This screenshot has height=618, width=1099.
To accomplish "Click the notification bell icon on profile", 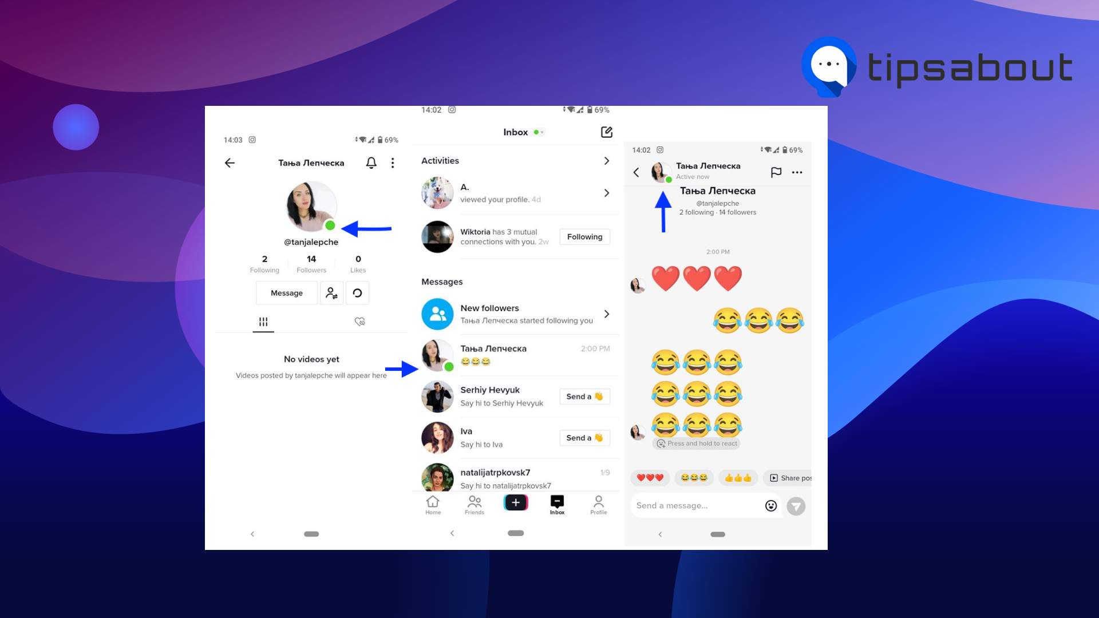I will tap(371, 163).
